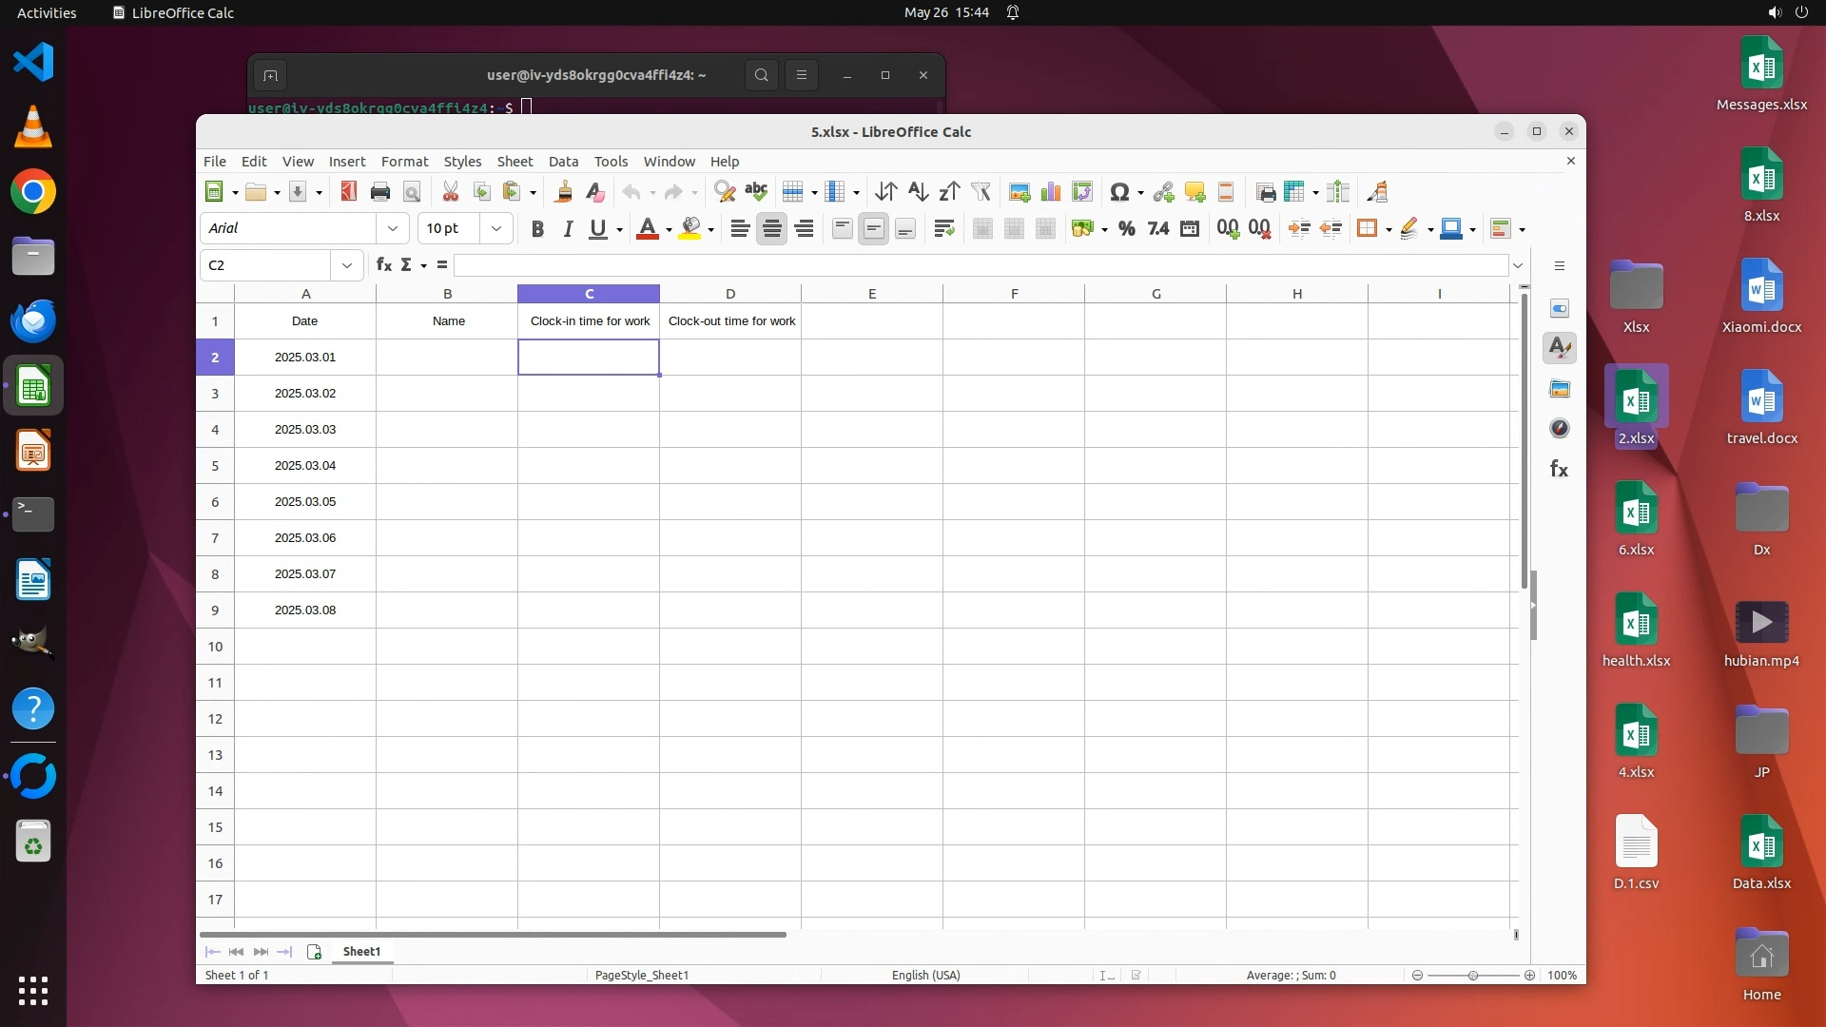
Task: Open the sidebar Navigator compass icon
Action: (1559, 428)
